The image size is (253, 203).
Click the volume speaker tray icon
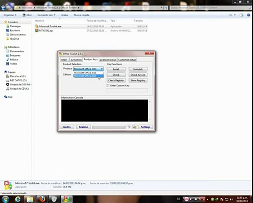point(231,199)
